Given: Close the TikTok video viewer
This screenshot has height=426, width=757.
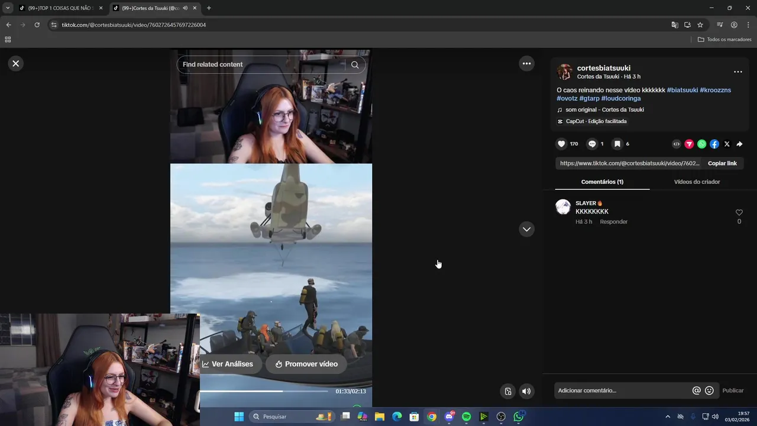Looking at the screenshot, I should point(16,63).
